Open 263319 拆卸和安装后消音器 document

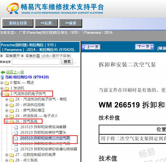(43, 127)
